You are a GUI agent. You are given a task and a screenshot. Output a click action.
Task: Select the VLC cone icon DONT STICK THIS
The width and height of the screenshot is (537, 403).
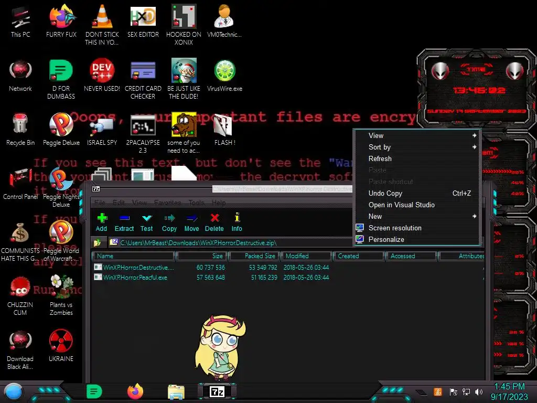[102, 25]
